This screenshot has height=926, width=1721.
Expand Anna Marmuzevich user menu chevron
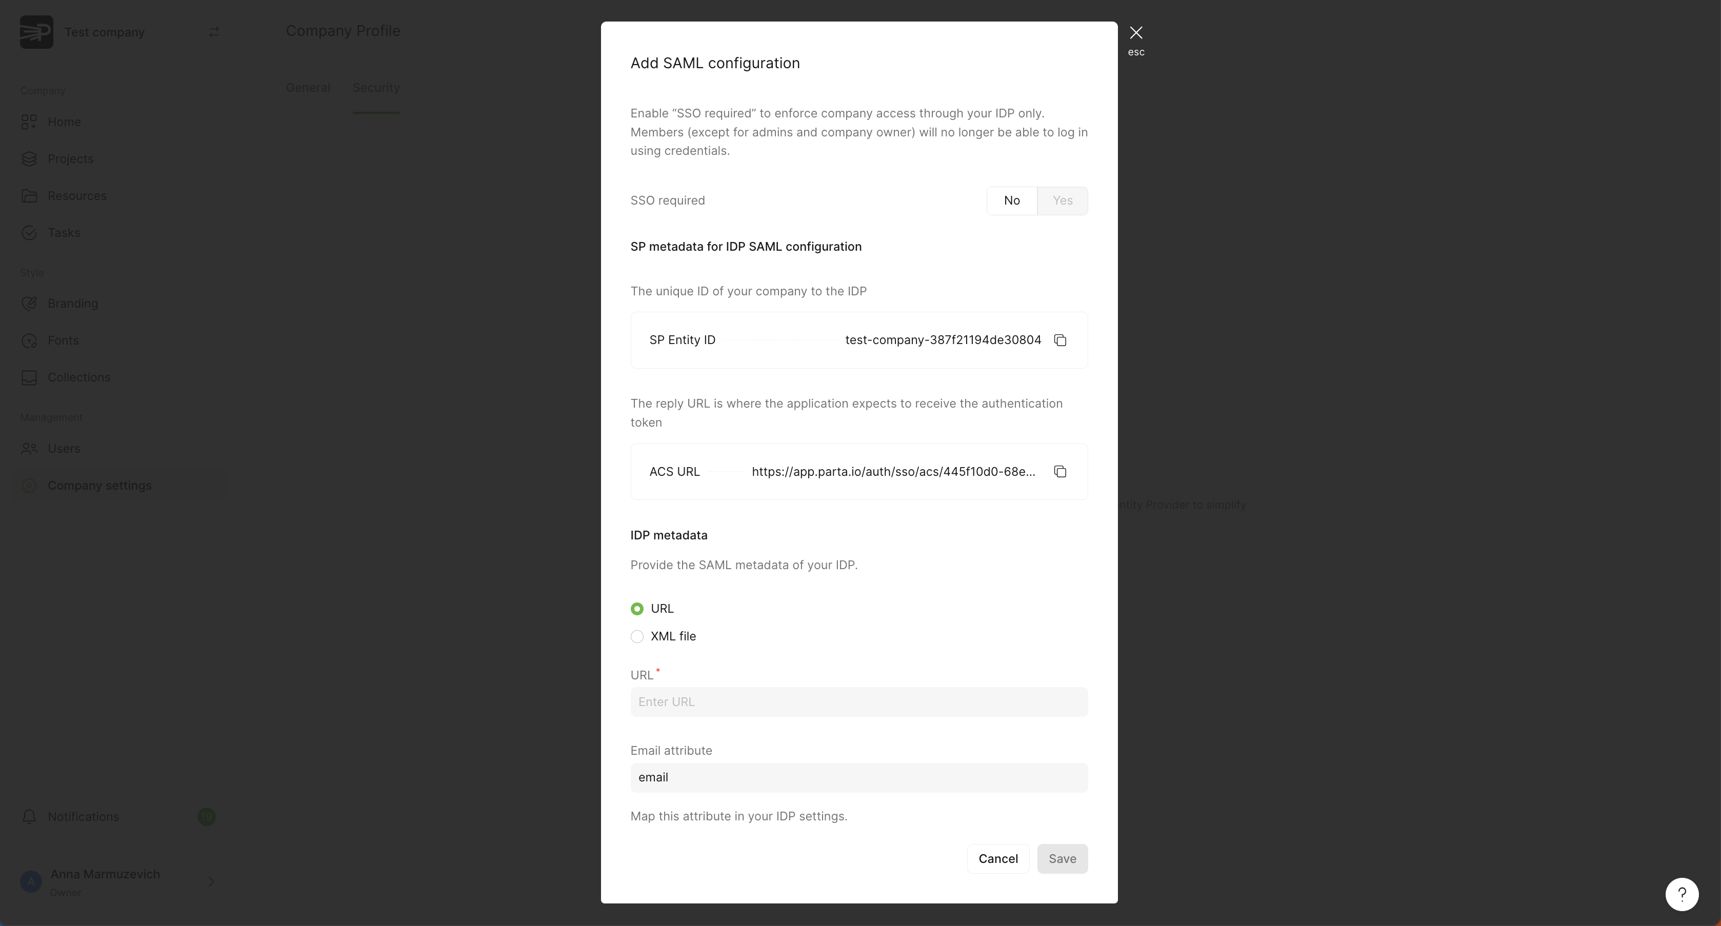(211, 882)
